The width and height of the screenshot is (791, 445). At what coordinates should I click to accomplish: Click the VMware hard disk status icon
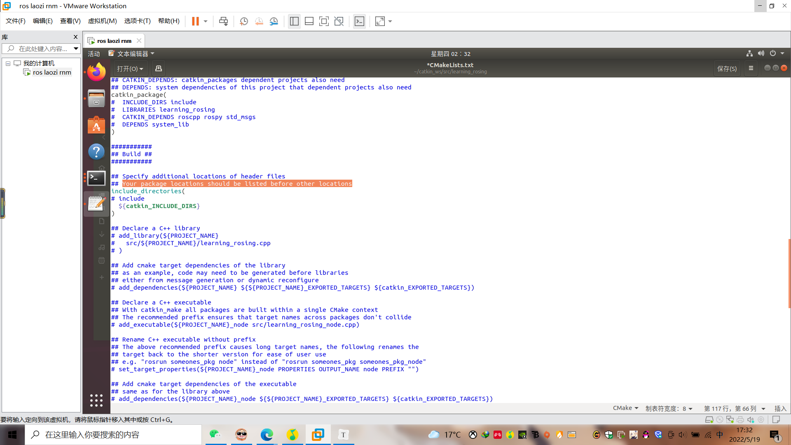[x=709, y=419]
